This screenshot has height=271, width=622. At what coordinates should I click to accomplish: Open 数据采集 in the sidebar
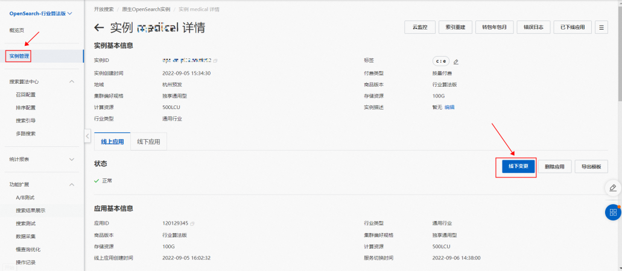coord(26,237)
